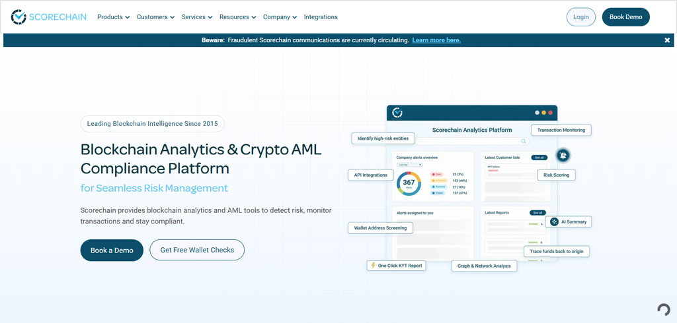Click the lightning bolt KYT Report icon
Image resolution: width=677 pixels, height=323 pixels.
point(373,265)
